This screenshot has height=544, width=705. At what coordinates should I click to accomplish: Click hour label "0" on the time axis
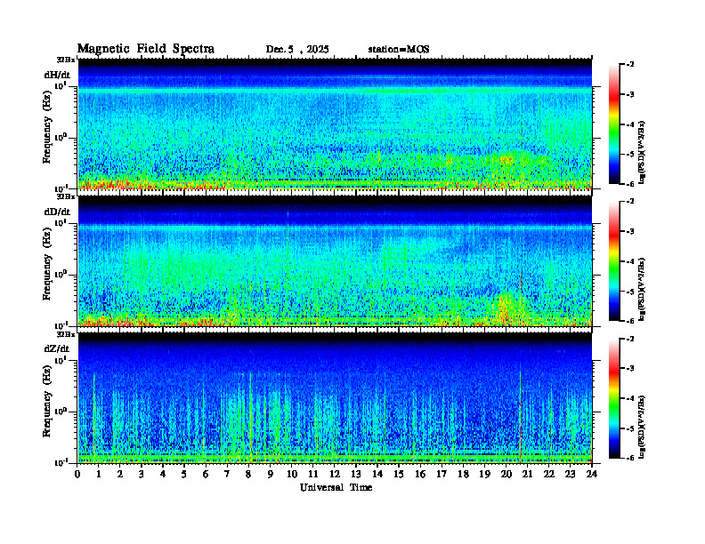click(x=77, y=474)
